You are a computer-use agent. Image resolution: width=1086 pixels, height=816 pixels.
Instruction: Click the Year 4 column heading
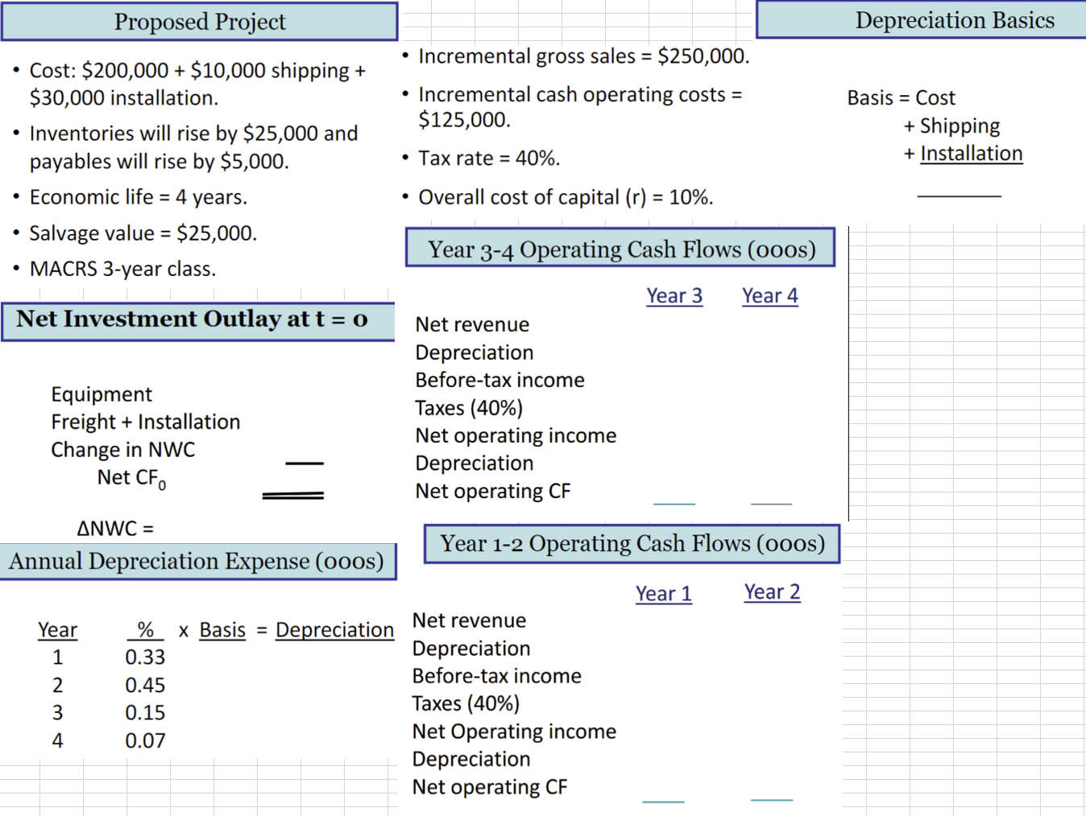769,295
